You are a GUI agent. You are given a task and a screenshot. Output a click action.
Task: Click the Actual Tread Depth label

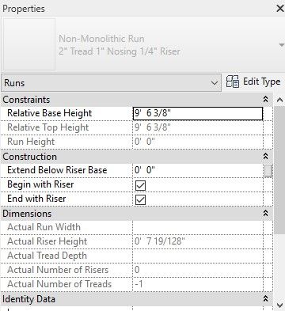pyautogui.click(x=47, y=256)
